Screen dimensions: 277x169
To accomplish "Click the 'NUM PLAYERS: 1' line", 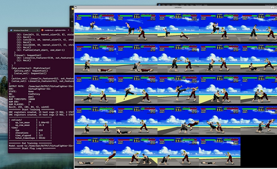I will (19, 104).
